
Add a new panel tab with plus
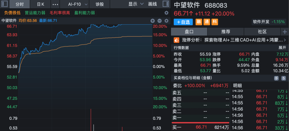285,32
